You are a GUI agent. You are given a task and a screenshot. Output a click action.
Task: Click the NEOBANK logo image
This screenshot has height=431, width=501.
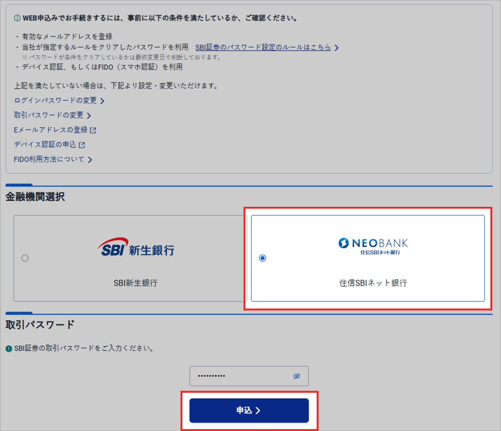[373, 246]
